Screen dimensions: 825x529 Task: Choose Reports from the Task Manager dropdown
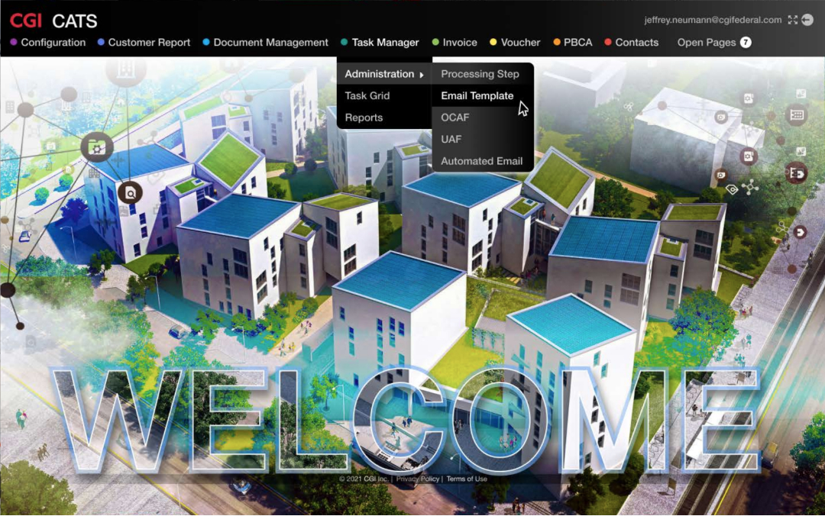(x=384, y=118)
